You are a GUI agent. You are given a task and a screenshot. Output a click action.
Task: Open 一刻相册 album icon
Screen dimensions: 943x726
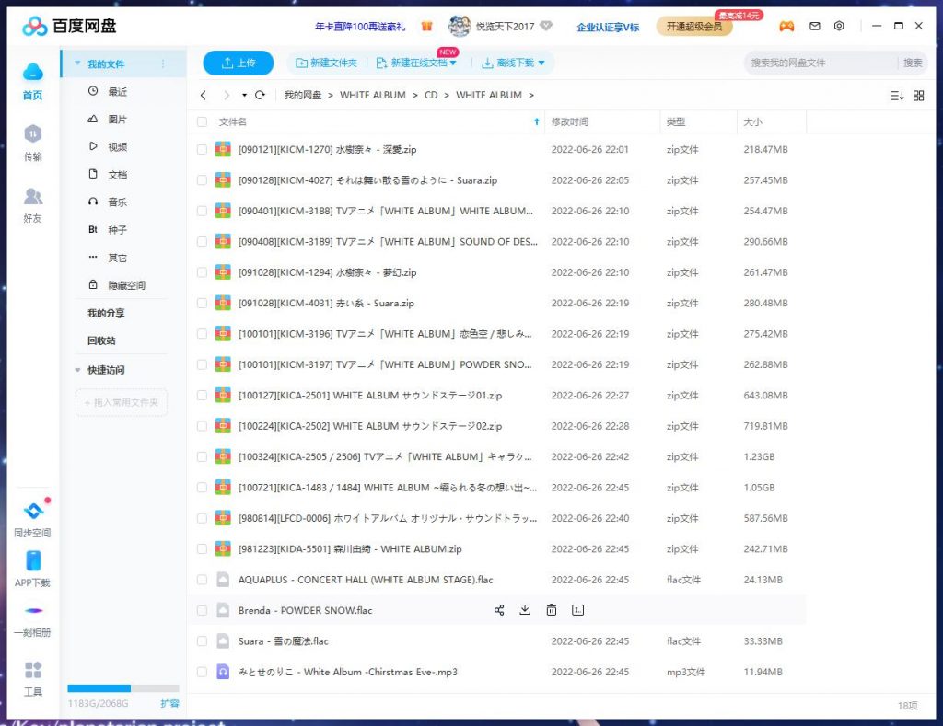(x=33, y=611)
